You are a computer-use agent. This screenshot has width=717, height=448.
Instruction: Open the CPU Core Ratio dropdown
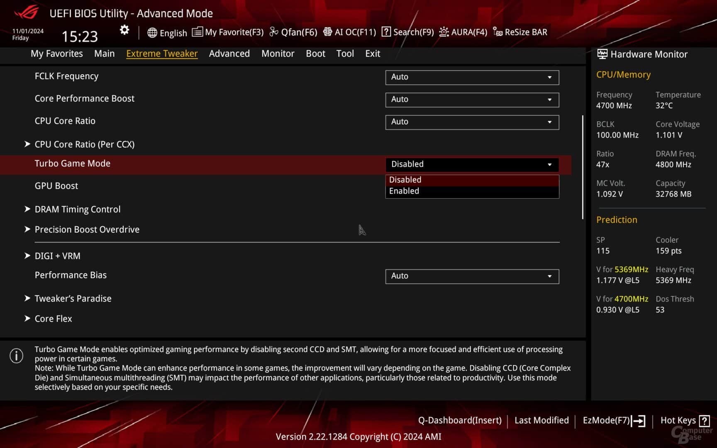472,122
